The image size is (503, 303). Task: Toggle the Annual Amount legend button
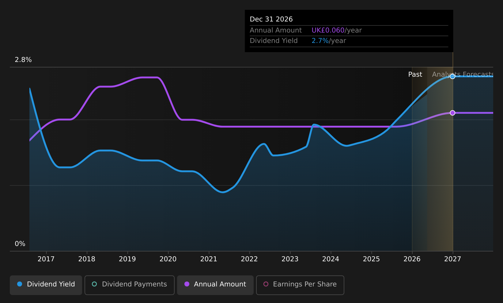coord(215,285)
